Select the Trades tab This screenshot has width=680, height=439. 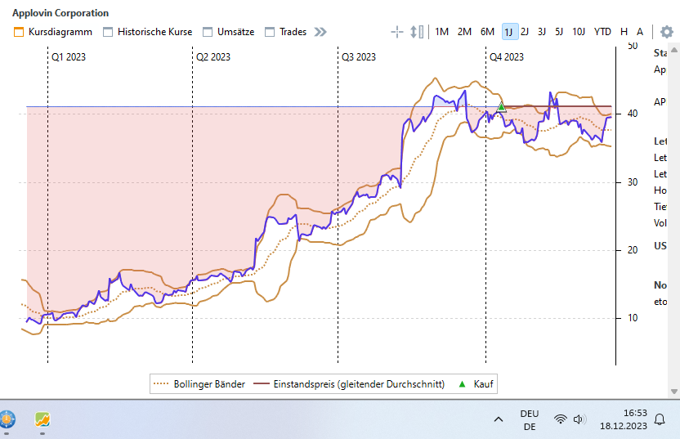point(286,32)
